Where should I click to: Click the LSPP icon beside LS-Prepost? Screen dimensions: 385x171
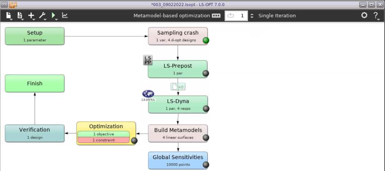point(148,60)
